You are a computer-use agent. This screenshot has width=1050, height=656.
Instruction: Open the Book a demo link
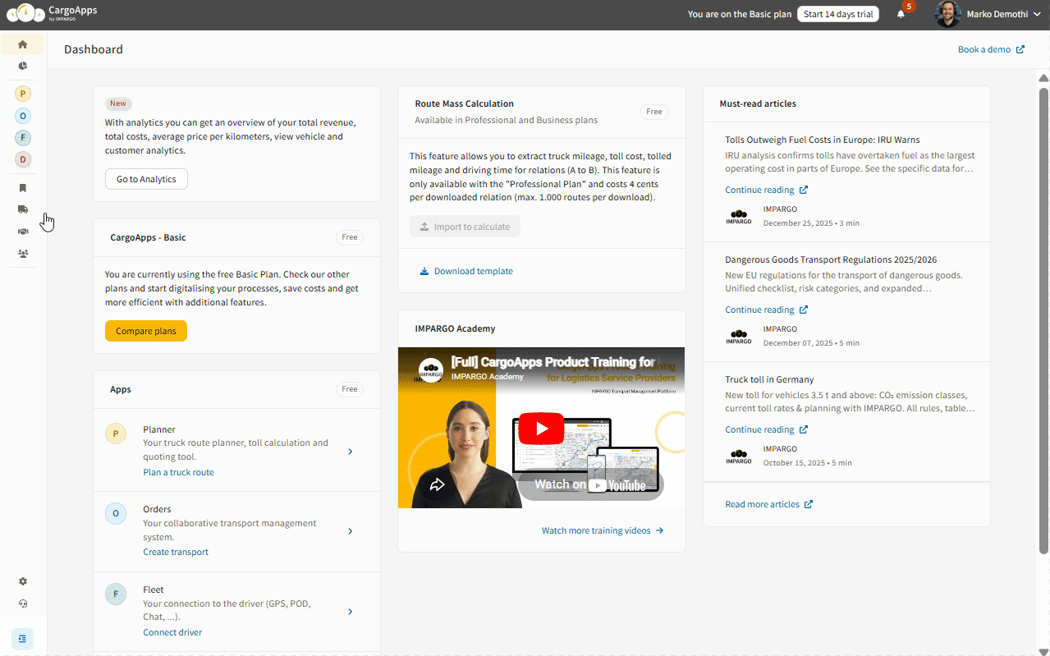point(991,49)
